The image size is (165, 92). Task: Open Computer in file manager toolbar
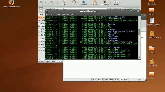(105, 3)
